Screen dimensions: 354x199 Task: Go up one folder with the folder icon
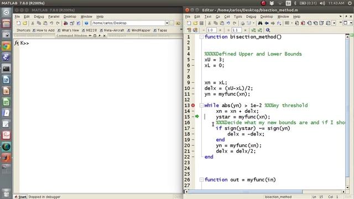pos(178,23)
